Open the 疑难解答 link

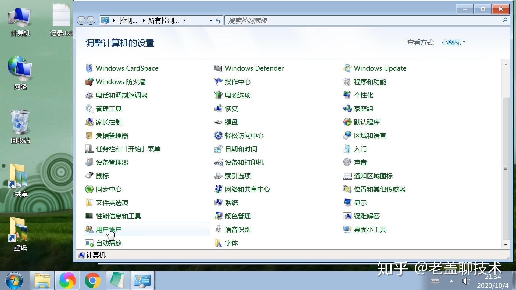[x=367, y=216]
